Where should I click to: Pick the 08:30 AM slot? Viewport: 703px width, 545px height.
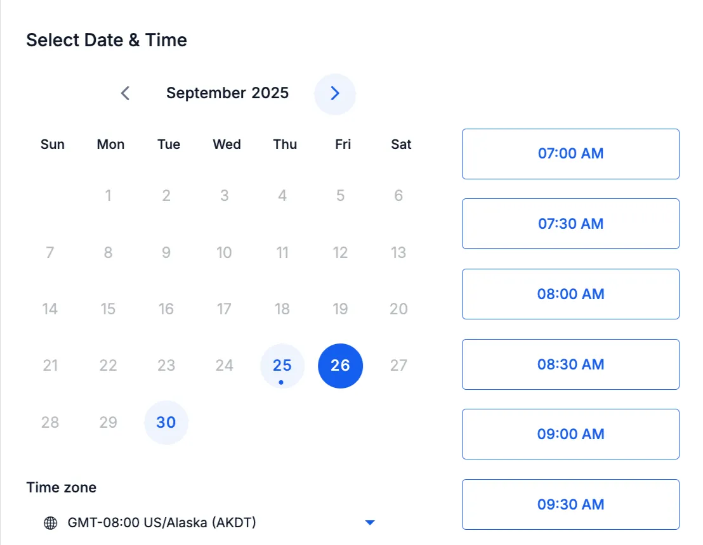[571, 364]
